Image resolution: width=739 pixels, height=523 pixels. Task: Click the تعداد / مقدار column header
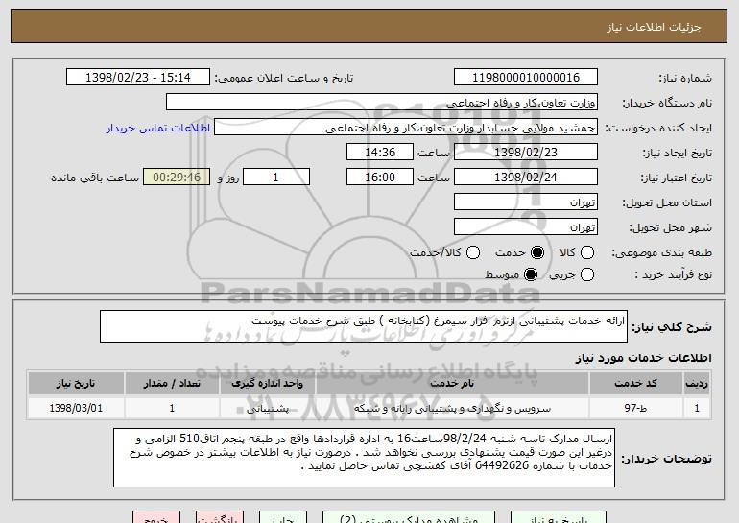[172, 384]
